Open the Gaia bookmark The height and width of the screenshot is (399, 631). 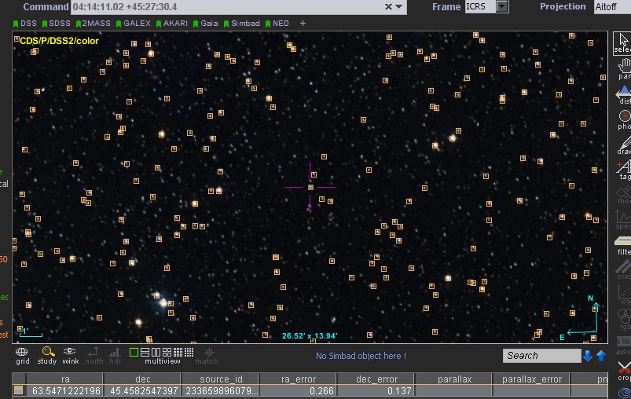click(209, 24)
